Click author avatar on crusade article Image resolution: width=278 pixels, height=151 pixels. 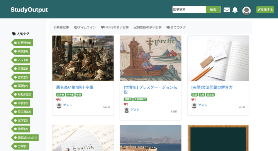[59, 106]
